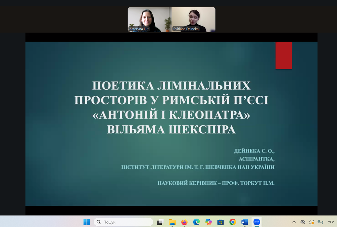337x227 pixels.
Task: Click the Zoom app taskbar icon
Action: click(257, 222)
